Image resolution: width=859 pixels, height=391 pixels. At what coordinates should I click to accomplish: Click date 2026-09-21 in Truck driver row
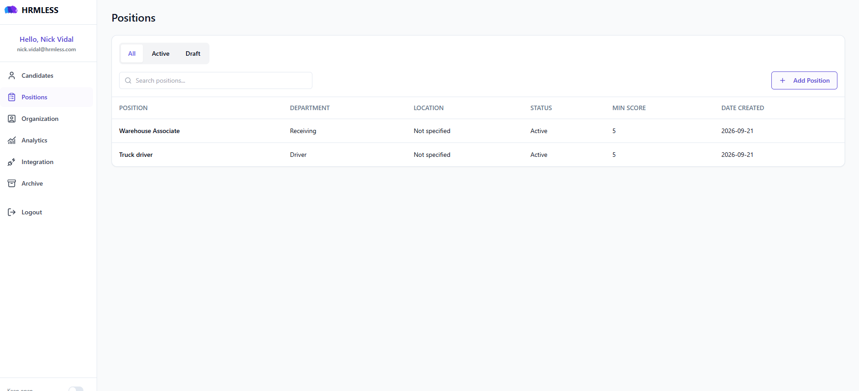[x=737, y=155]
